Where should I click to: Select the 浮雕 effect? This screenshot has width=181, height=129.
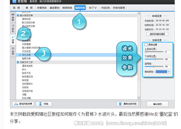pyautogui.click(x=24, y=95)
